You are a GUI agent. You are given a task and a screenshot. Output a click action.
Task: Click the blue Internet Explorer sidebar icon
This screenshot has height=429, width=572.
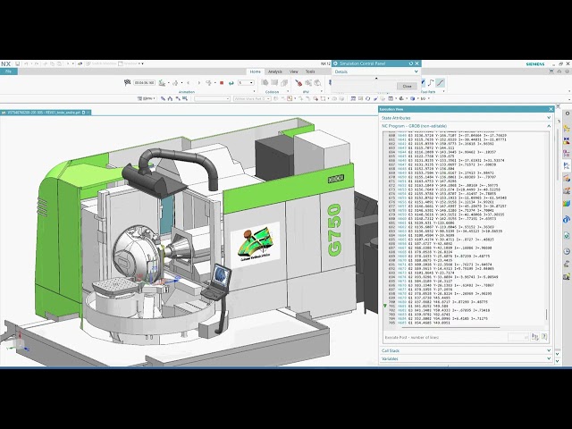pyautogui.click(x=566, y=219)
